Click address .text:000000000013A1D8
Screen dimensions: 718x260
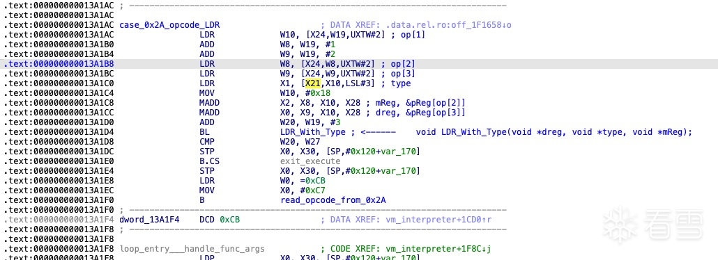click(59, 142)
